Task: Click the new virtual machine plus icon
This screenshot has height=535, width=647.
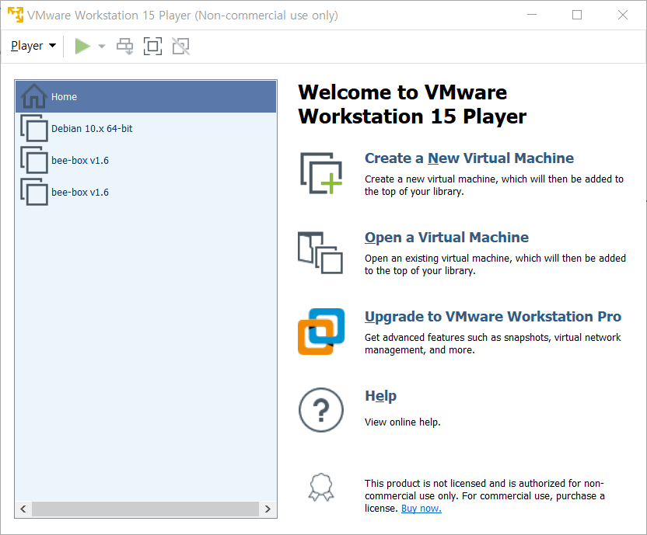Action: (x=321, y=173)
